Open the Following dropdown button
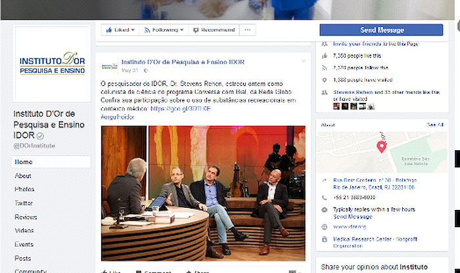460x273 pixels. pyautogui.click(x=164, y=30)
